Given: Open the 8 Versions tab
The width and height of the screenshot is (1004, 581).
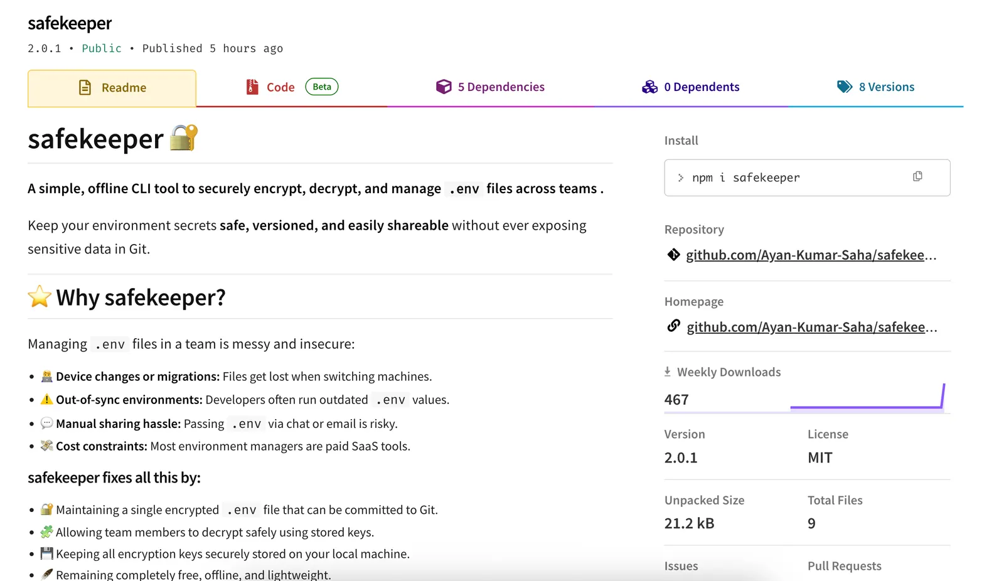Looking at the screenshot, I should (875, 87).
